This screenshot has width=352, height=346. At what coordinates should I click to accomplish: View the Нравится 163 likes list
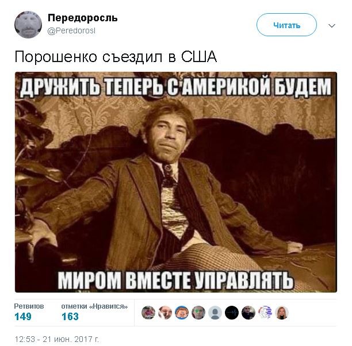click(x=94, y=312)
